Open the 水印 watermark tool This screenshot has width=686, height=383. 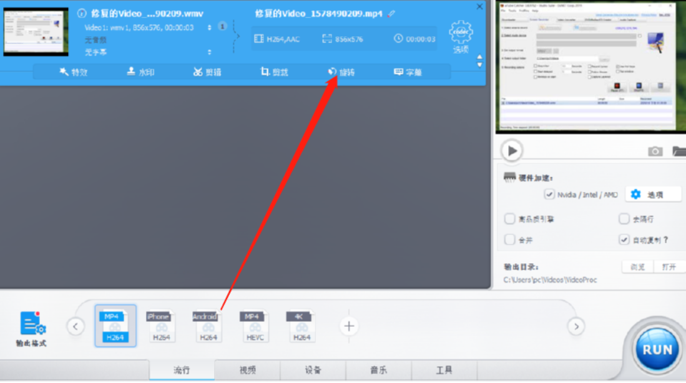point(140,72)
